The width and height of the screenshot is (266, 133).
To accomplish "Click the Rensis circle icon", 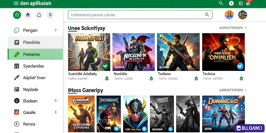I will pos(17,124).
